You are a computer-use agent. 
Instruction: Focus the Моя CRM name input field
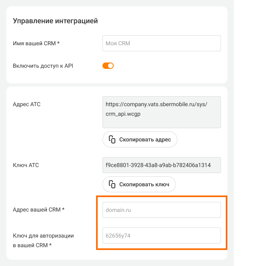tap(162, 43)
